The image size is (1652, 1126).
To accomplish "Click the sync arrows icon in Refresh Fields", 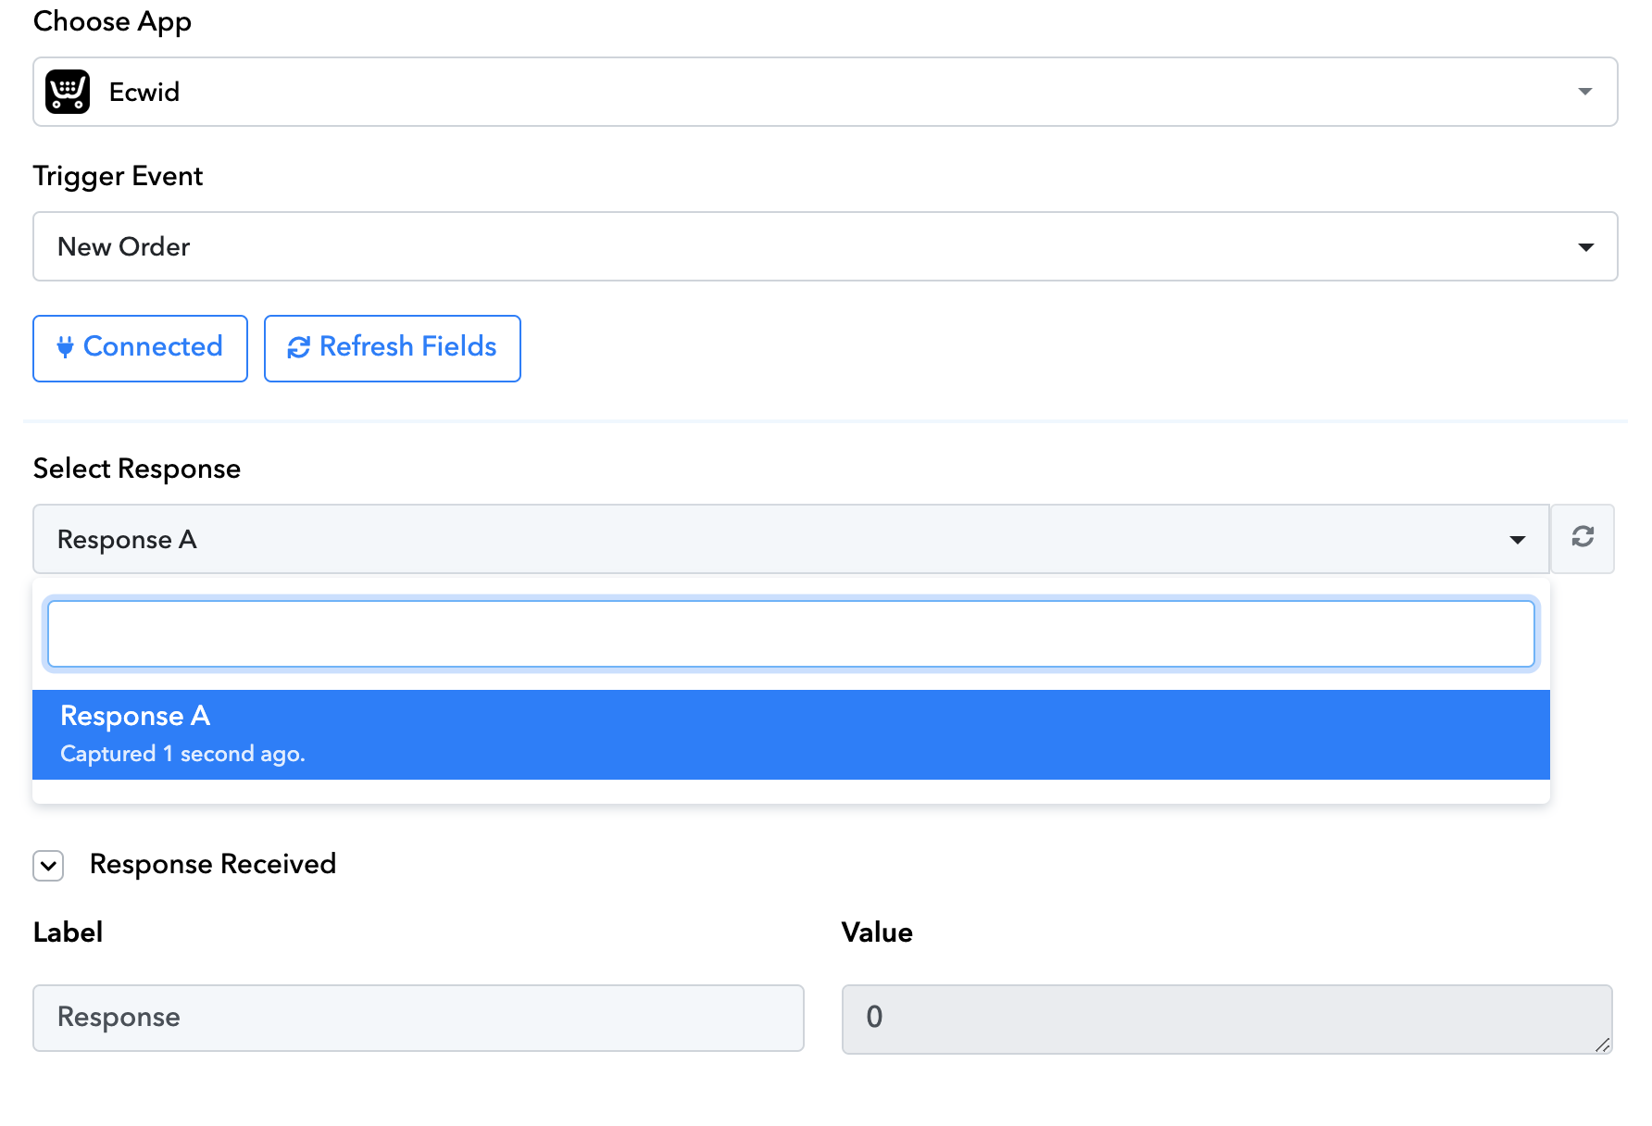I will [x=298, y=347].
